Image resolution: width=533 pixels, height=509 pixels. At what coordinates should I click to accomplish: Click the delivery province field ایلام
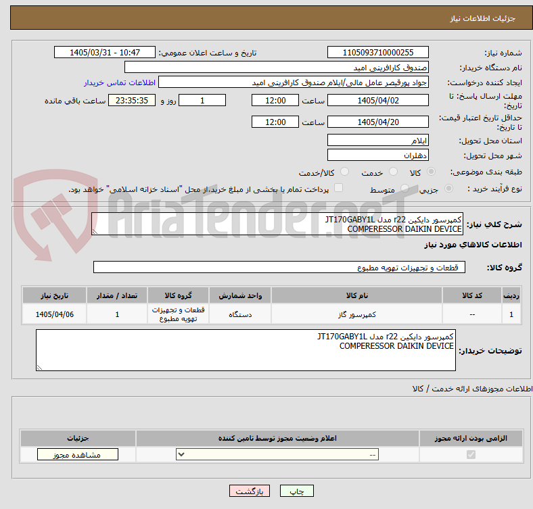(377, 140)
